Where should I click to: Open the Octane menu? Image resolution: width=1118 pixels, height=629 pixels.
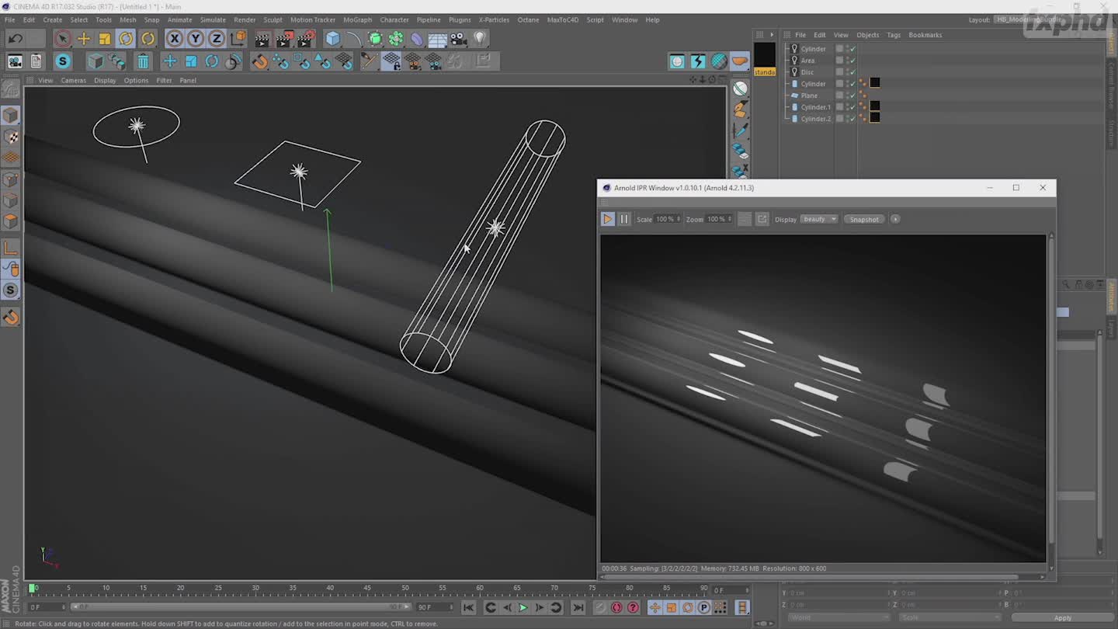coord(528,19)
